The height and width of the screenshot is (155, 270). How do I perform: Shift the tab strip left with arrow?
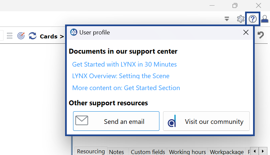[x=254, y=151]
